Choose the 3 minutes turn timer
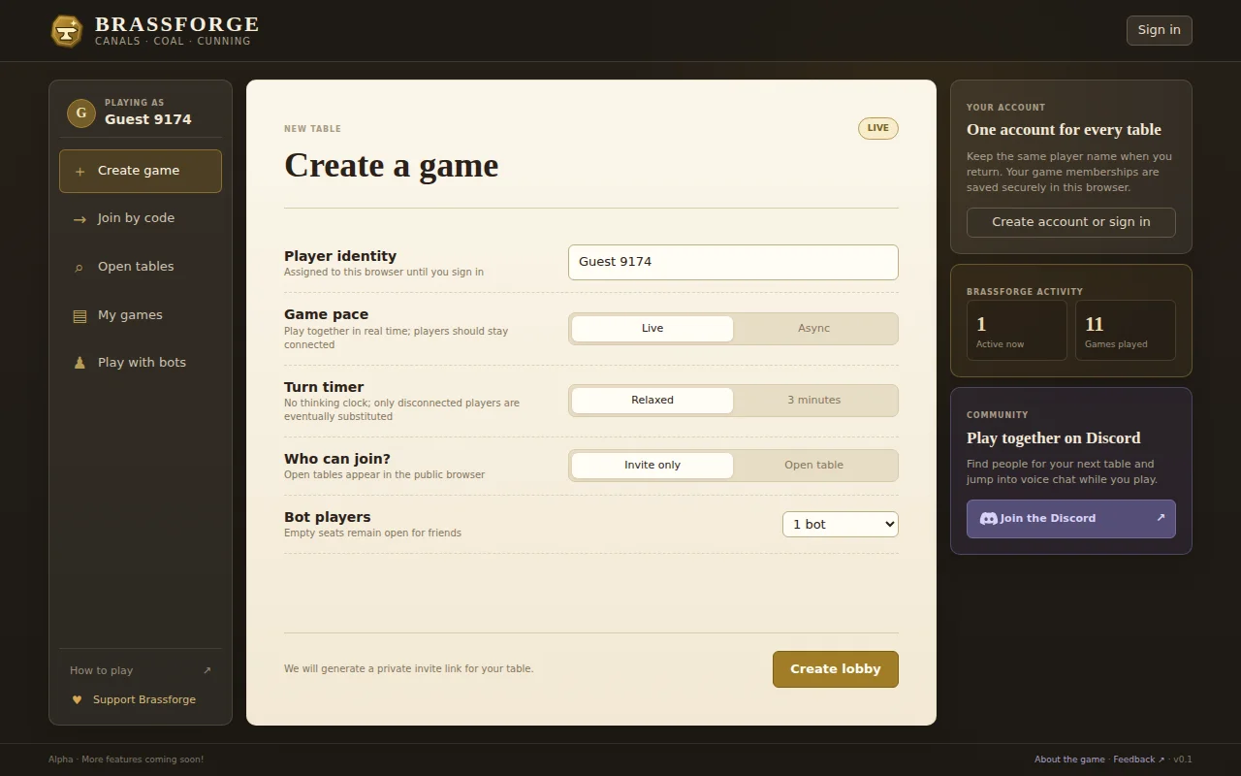 (x=814, y=401)
